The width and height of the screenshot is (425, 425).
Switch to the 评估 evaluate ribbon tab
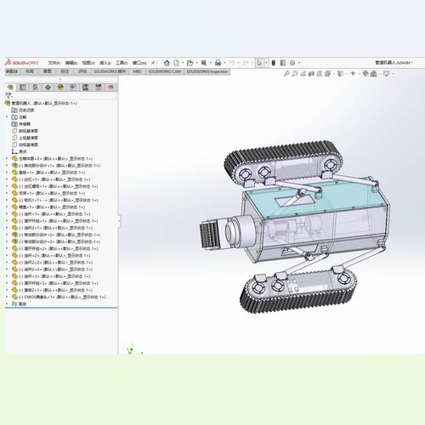82,71
